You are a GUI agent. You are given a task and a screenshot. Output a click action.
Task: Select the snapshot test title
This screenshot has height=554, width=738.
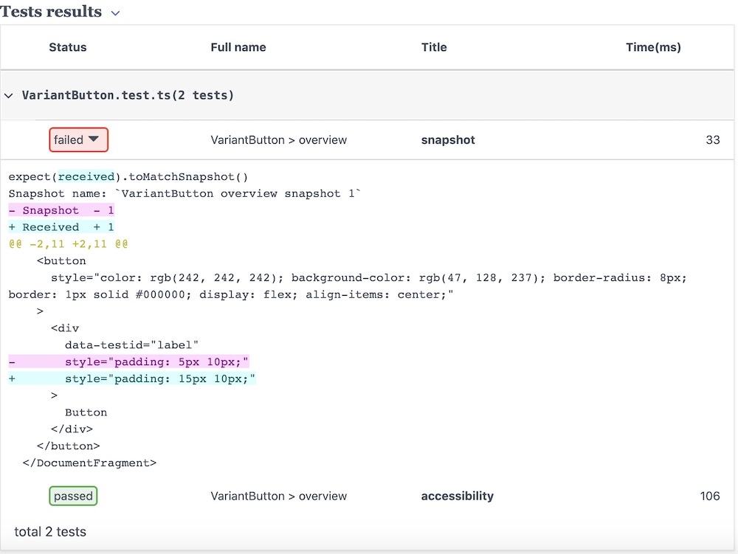(448, 139)
